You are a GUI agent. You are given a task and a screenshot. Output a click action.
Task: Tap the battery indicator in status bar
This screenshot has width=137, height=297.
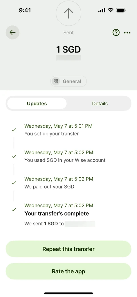pos(121,10)
